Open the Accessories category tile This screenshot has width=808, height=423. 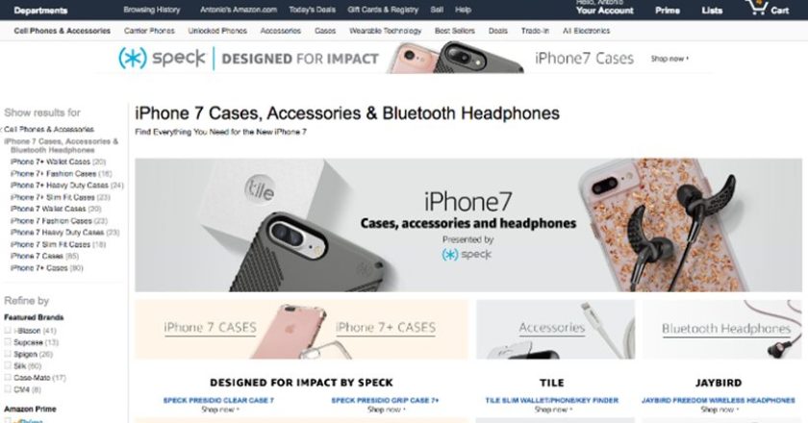[x=556, y=330]
